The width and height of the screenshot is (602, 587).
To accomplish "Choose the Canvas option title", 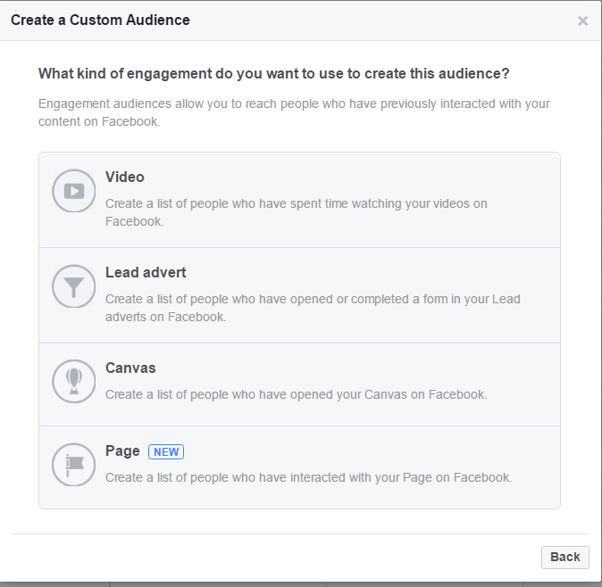I will (x=130, y=368).
